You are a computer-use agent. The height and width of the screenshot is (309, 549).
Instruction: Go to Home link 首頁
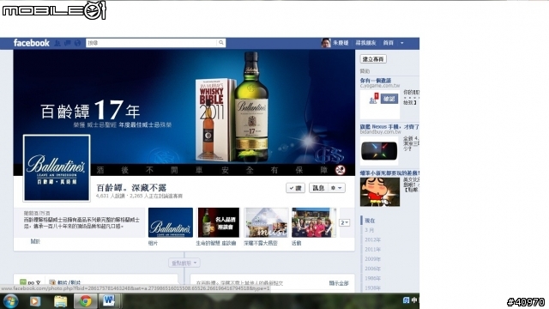click(388, 43)
